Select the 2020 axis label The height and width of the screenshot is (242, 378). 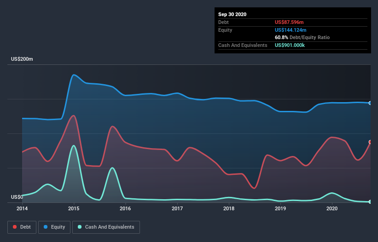[332, 208]
